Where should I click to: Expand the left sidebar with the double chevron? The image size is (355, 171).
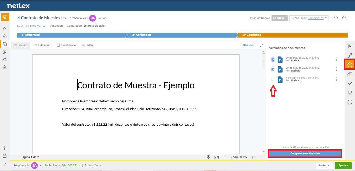4,163
